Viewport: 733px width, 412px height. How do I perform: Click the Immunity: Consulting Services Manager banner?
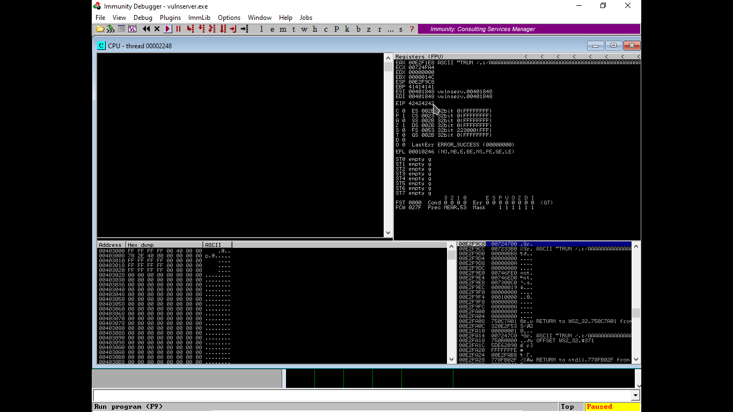click(x=529, y=29)
